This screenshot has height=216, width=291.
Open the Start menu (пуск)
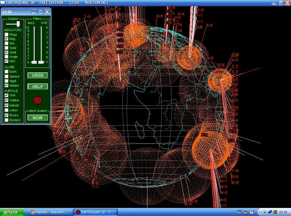[x=12, y=212]
